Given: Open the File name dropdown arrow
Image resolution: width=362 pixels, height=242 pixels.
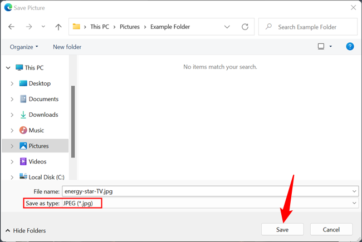Looking at the screenshot, I should 354,191.
